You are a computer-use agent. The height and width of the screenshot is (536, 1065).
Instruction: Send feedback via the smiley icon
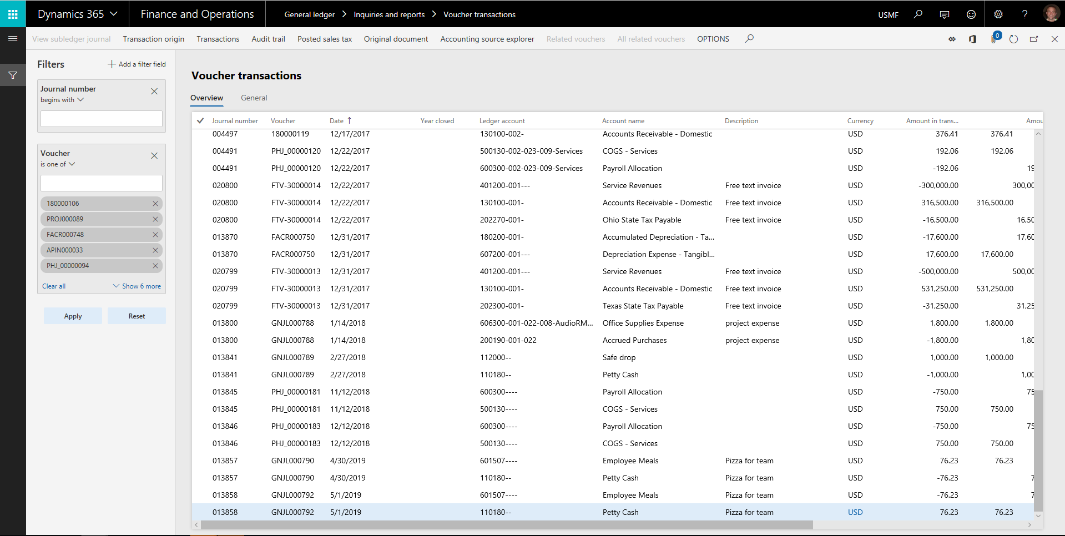pyautogui.click(x=971, y=14)
